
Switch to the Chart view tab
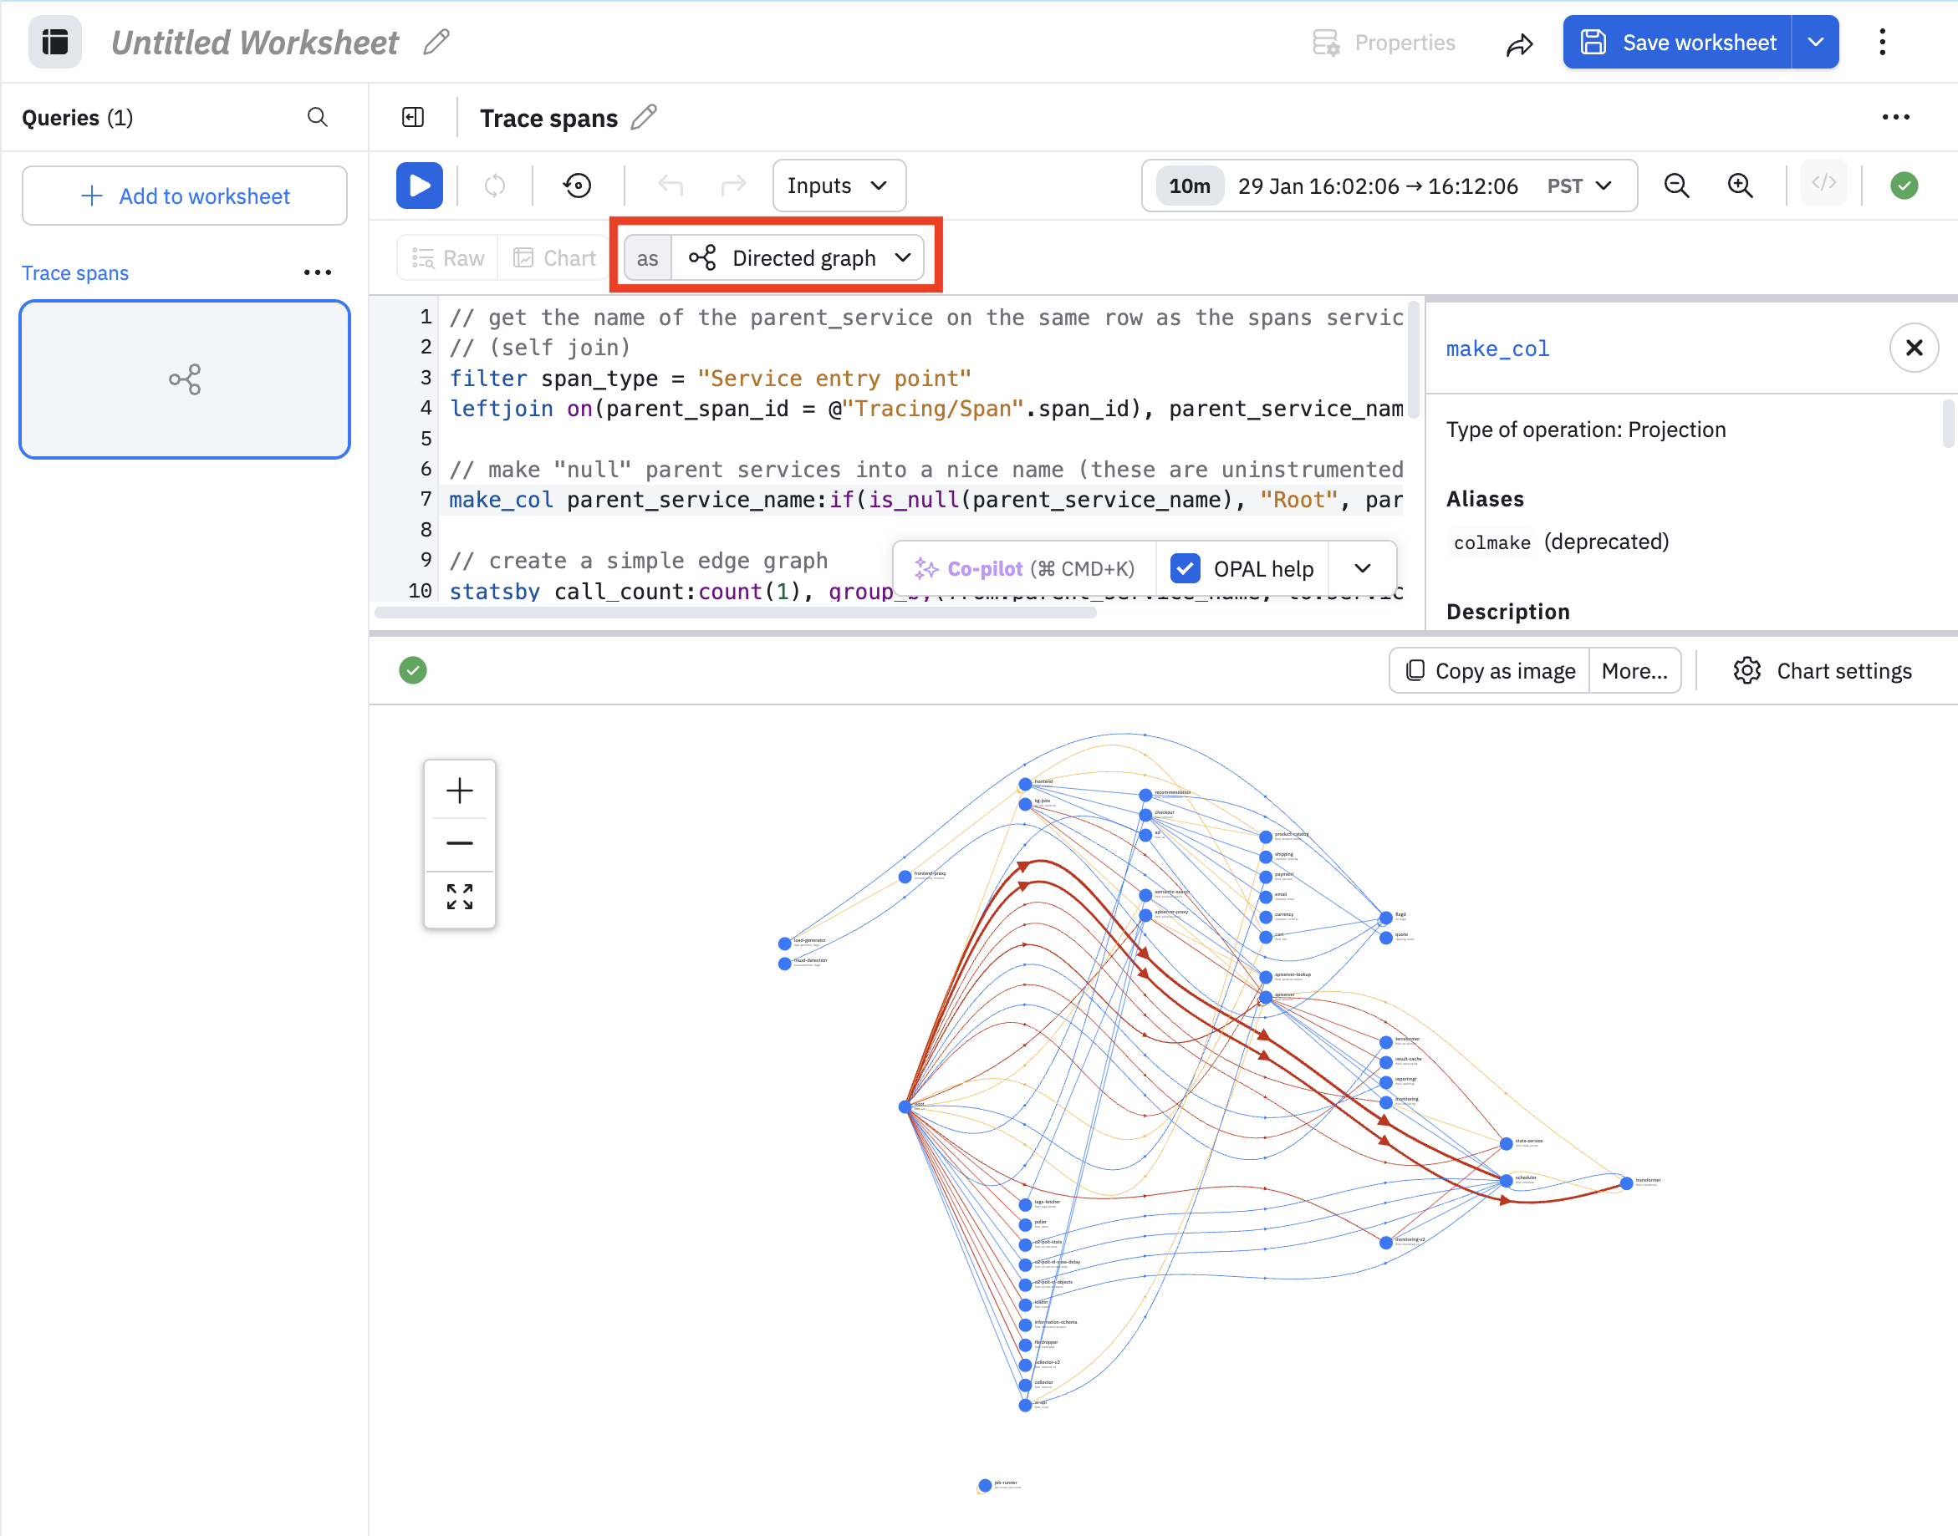click(x=554, y=258)
